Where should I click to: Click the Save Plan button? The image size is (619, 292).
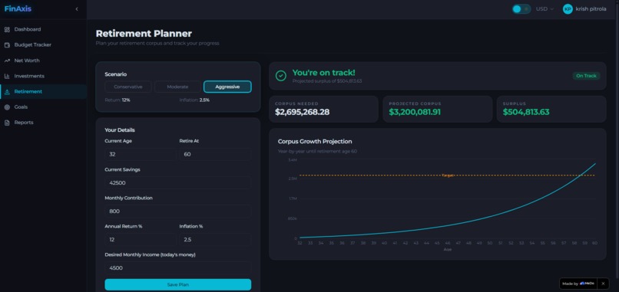click(177, 284)
